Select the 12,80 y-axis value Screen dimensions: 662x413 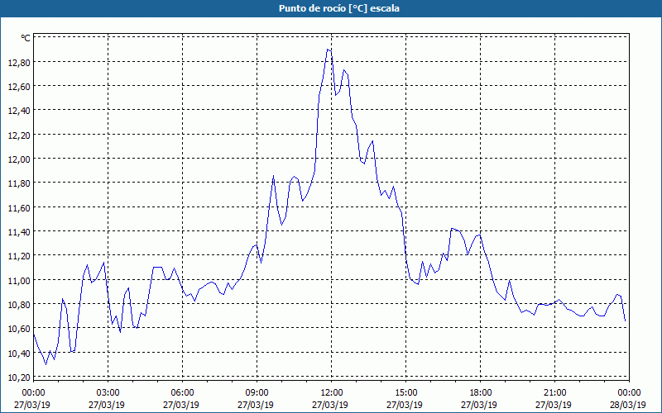click(x=19, y=63)
